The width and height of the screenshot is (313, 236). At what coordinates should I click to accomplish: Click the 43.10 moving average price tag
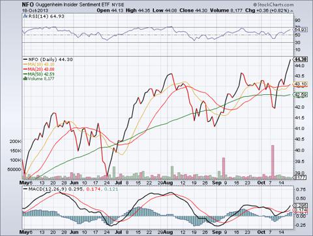pyautogui.click(x=301, y=84)
